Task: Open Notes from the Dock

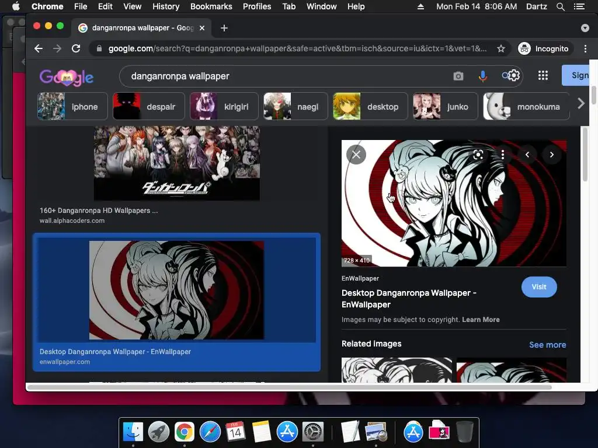Action: [261, 432]
